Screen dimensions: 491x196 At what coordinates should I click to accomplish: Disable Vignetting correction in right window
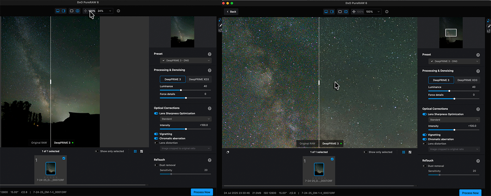(425, 135)
